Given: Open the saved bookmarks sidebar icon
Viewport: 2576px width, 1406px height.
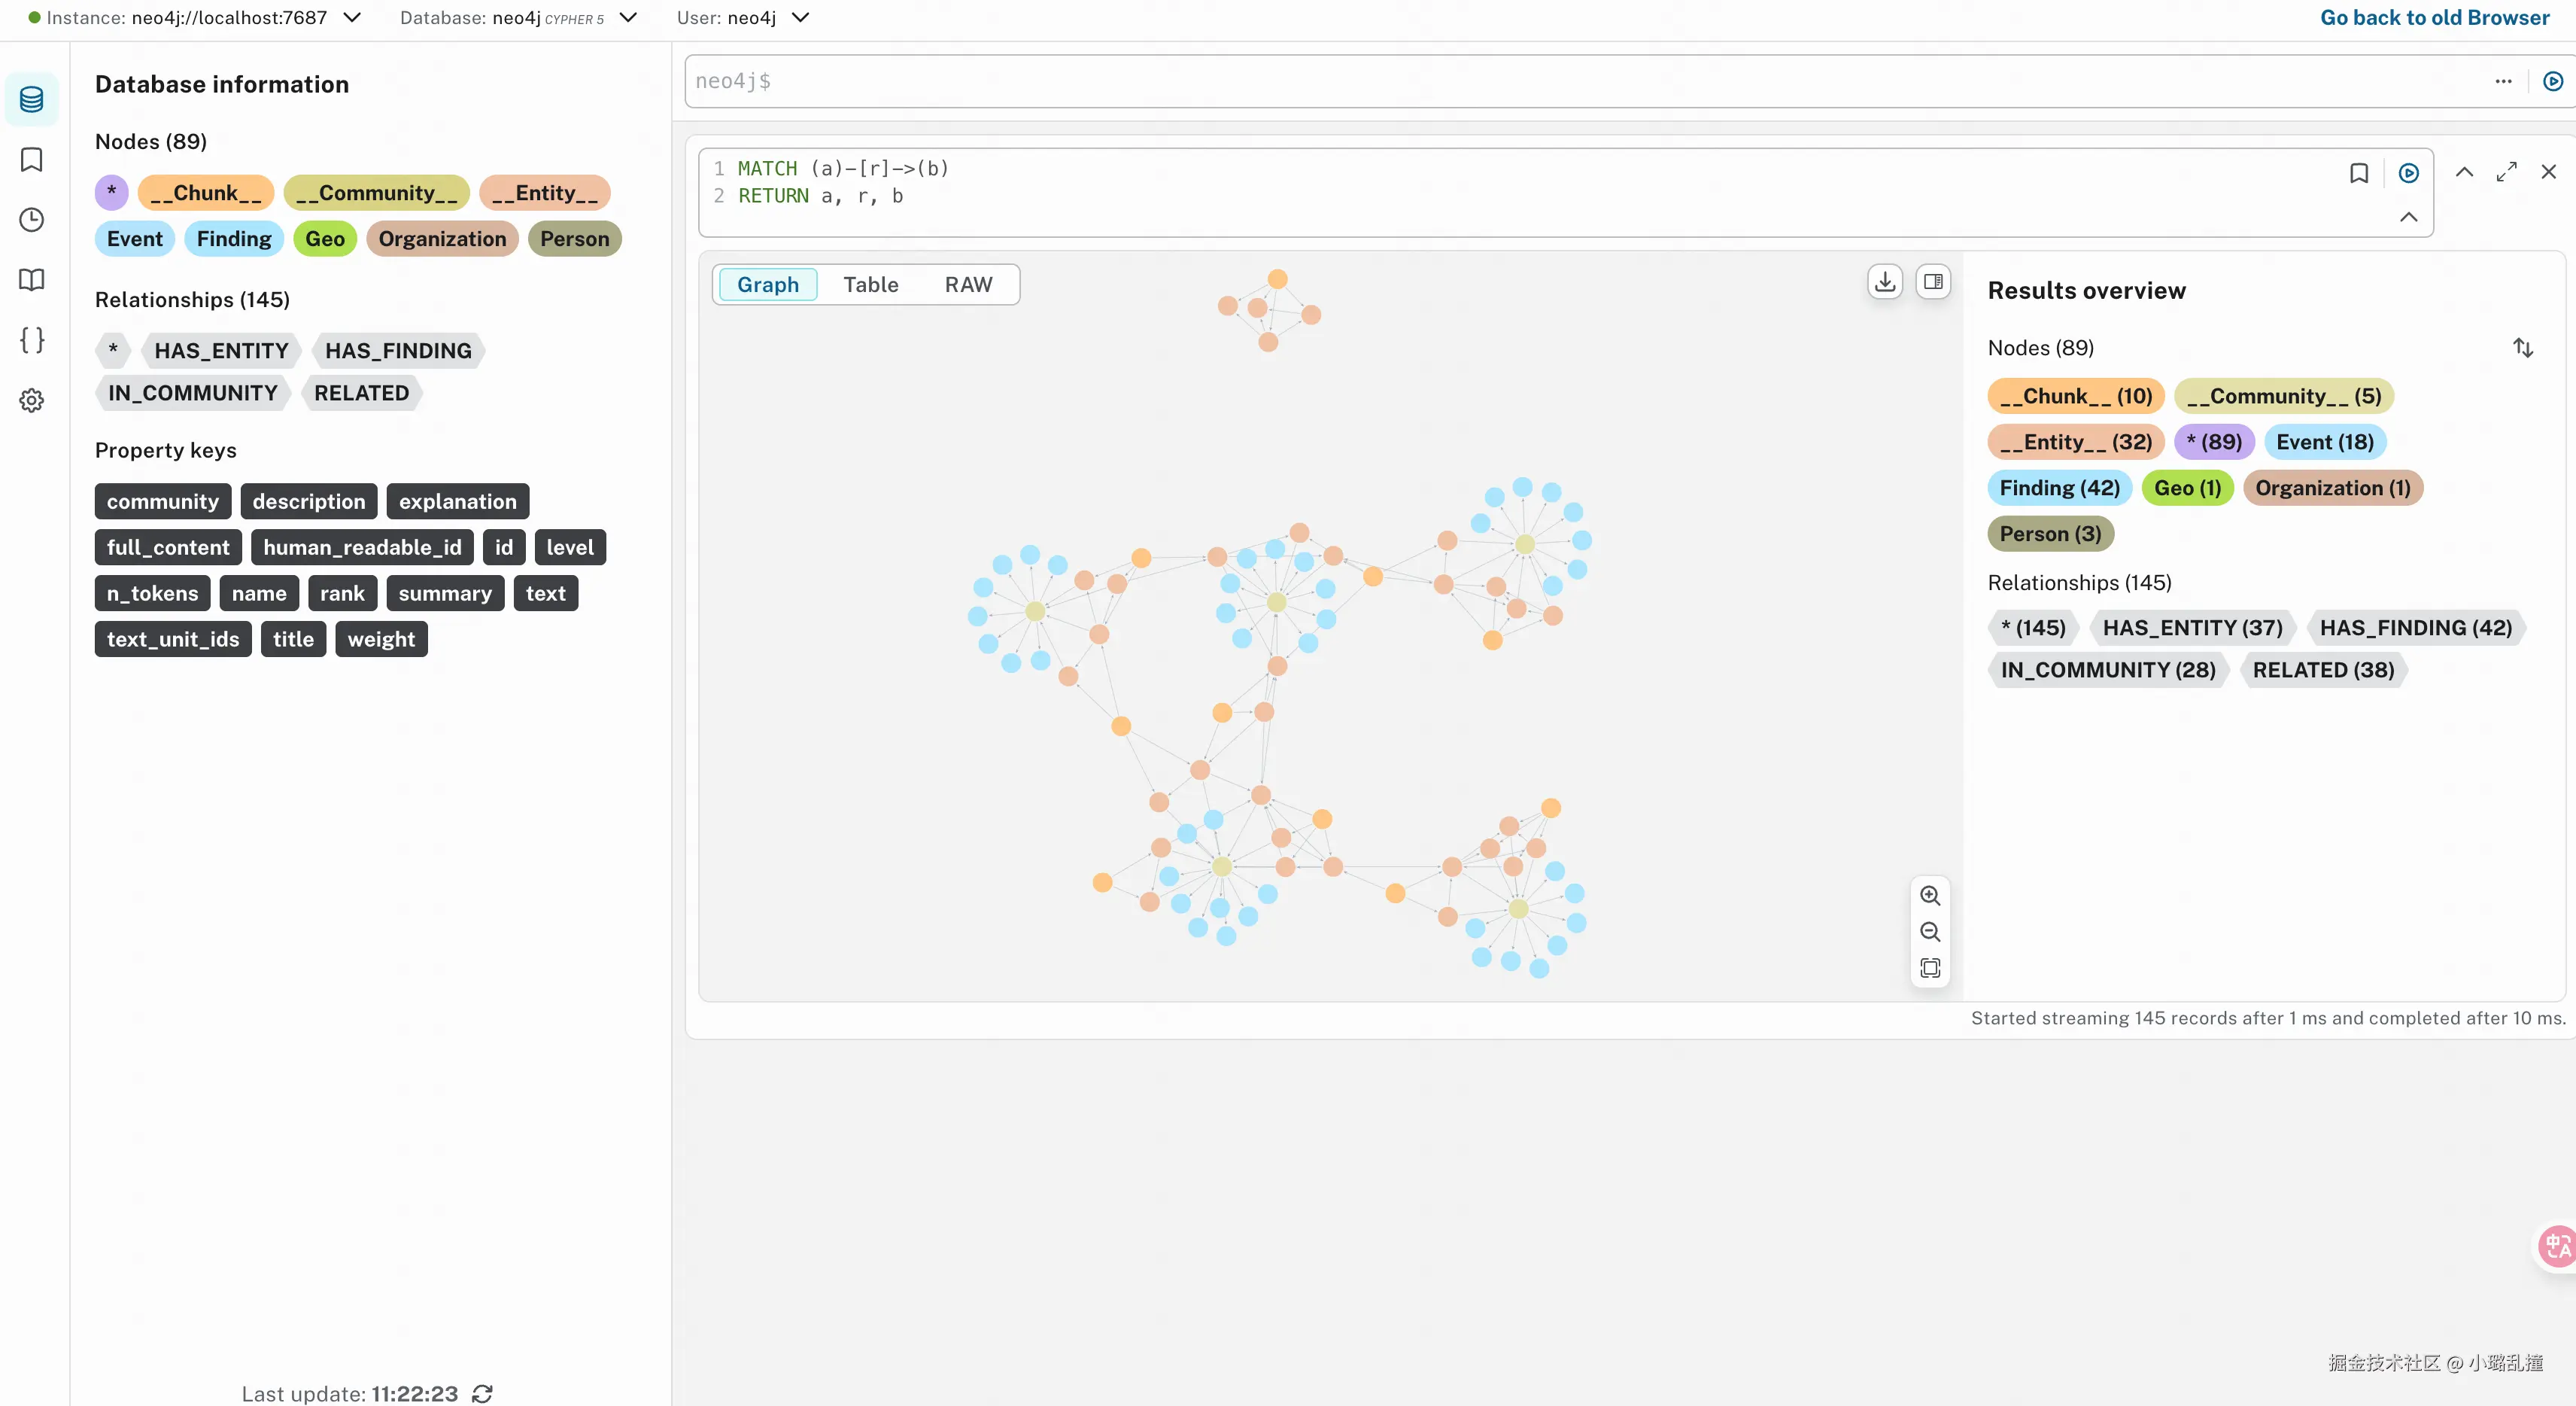Looking at the screenshot, I should 31,160.
